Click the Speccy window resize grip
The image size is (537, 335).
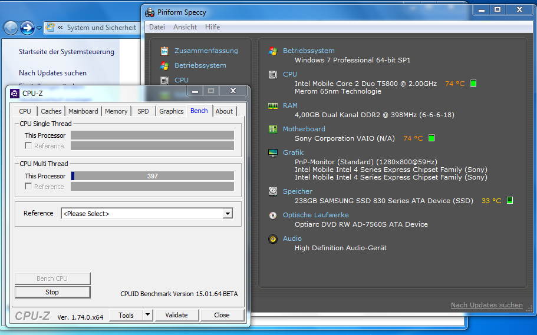click(x=529, y=309)
